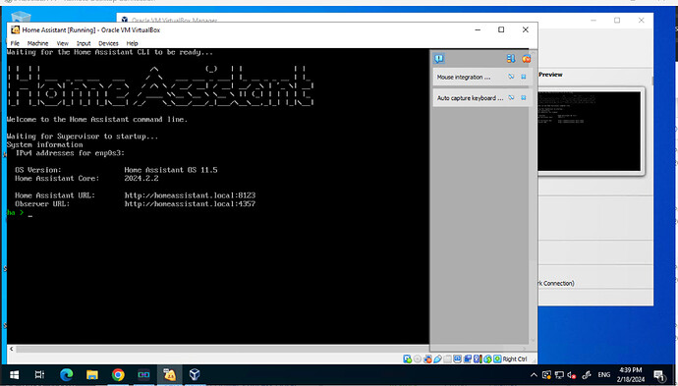Click the delete-all notifications icon
Screen dimensions: 678x386
point(526,58)
